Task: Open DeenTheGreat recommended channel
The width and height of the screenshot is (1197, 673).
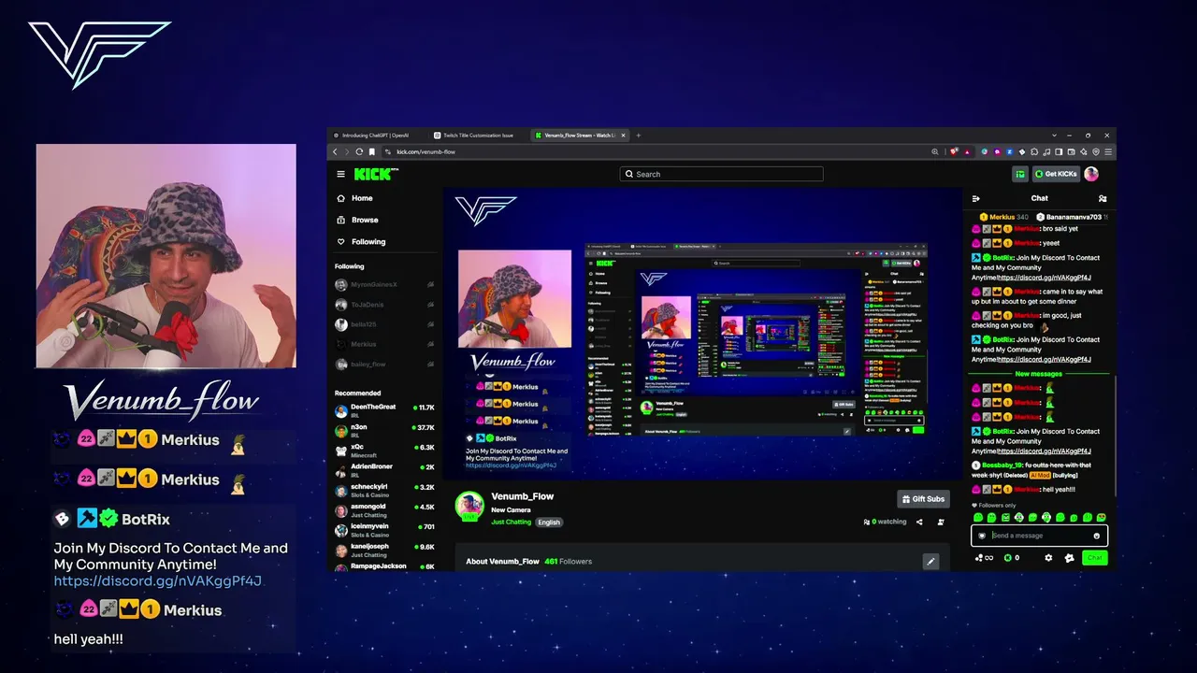Action: click(385, 410)
